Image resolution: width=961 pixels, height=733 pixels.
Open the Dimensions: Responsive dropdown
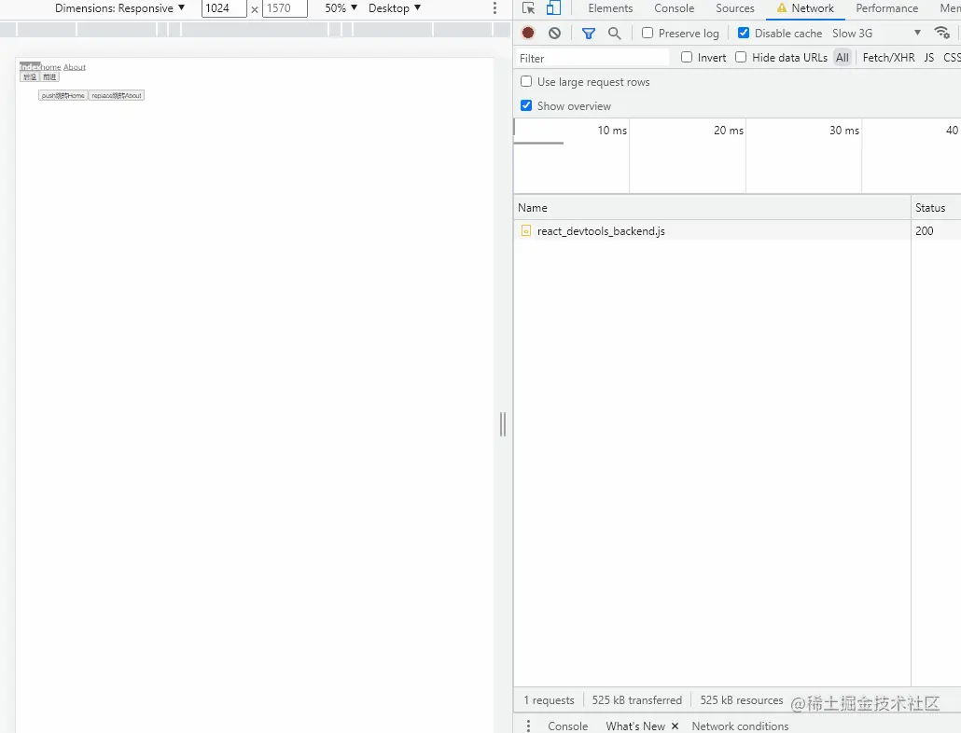[119, 8]
